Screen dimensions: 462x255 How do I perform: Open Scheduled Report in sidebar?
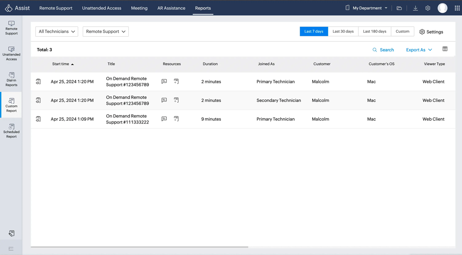point(11,131)
